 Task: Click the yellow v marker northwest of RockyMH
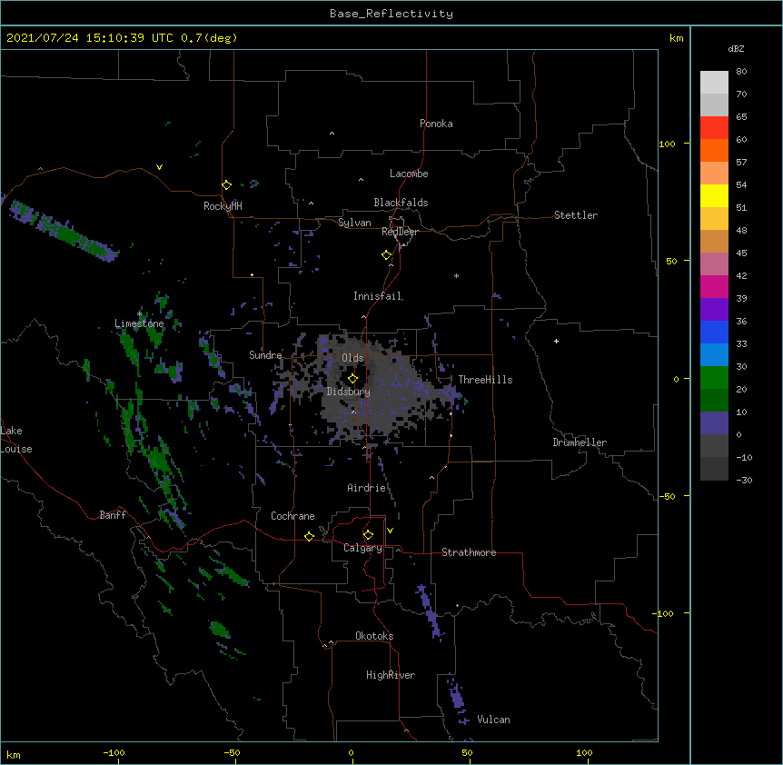(159, 167)
